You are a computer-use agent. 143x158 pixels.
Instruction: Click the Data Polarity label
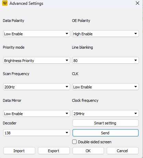point(13,21)
